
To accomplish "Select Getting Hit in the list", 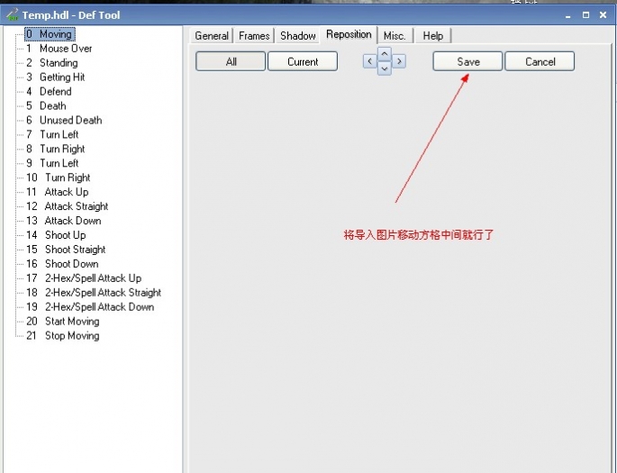I will [62, 77].
